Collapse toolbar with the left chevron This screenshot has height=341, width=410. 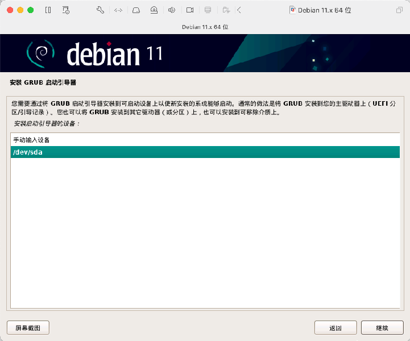tap(239, 10)
